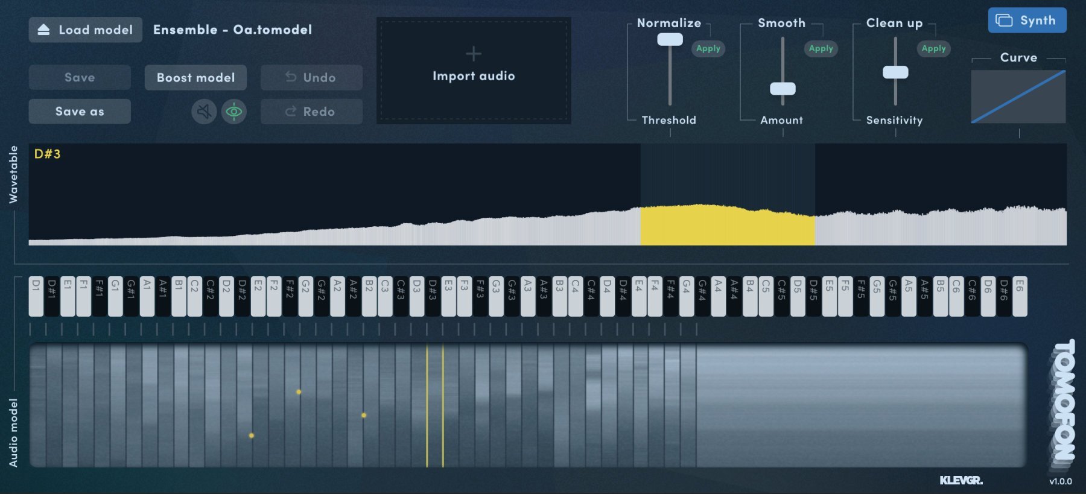1086x494 pixels.
Task: Click the Klevgr logo
Action: (961, 480)
